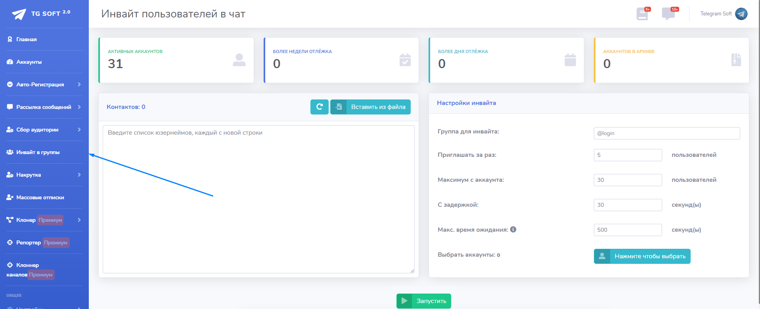Click the Авто-Регистрация check-circle icon

10,84
